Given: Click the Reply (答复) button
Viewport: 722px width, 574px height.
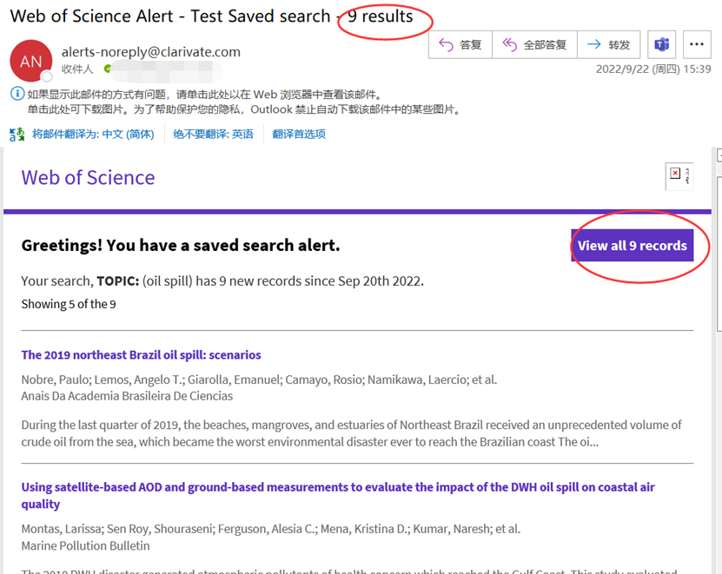Looking at the screenshot, I should point(460,44).
